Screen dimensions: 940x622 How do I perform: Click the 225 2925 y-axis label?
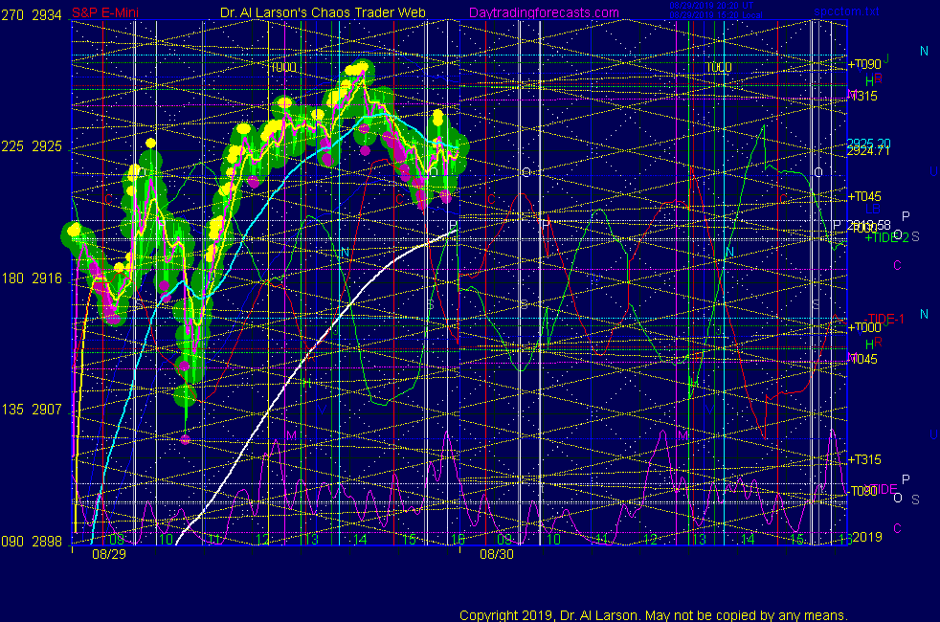[32, 146]
